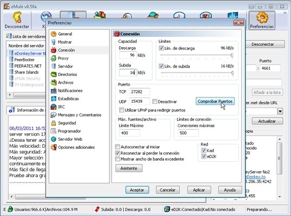Click the Descarga capacity input field
The width and height of the screenshot is (291, 216).
(128, 55)
